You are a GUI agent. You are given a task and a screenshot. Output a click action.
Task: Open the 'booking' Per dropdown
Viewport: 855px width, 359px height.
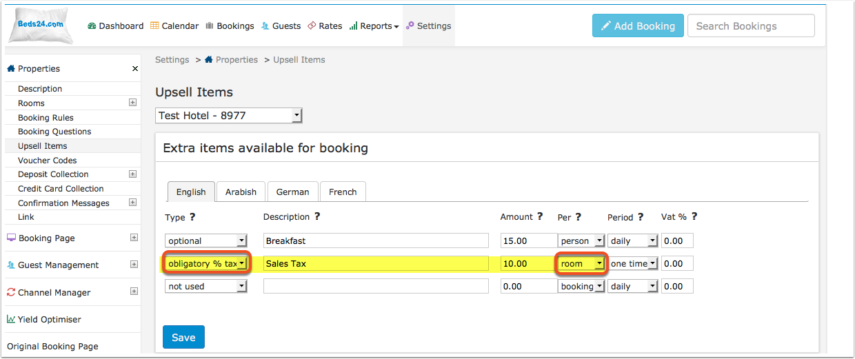[x=581, y=286]
